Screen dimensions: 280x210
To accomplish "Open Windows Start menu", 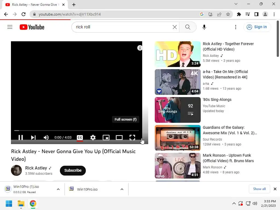I will (9, 203).
